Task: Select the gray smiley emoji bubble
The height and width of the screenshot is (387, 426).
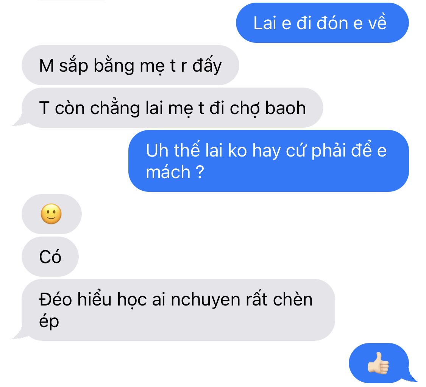Action: coord(51,214)
